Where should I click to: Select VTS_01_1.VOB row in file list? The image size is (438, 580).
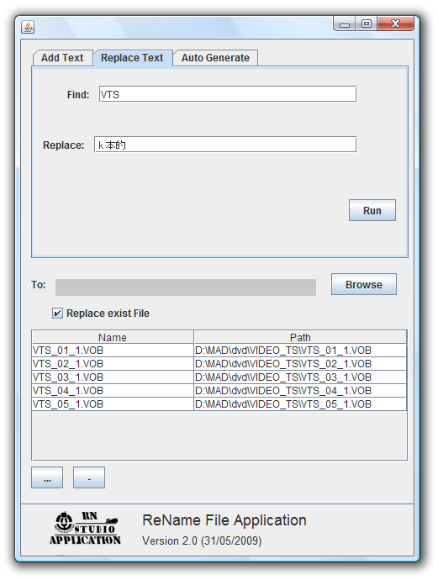(219, 351)
